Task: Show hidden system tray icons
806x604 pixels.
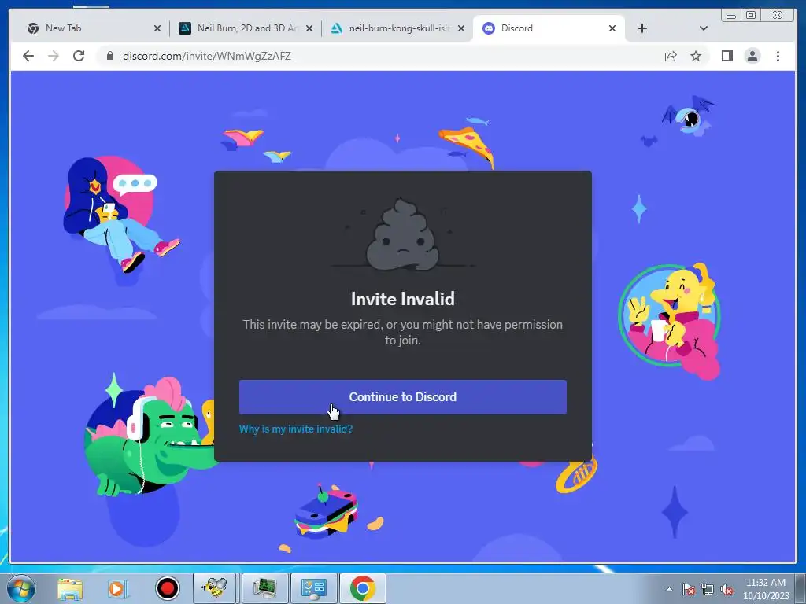Action: tap(669, 589)
